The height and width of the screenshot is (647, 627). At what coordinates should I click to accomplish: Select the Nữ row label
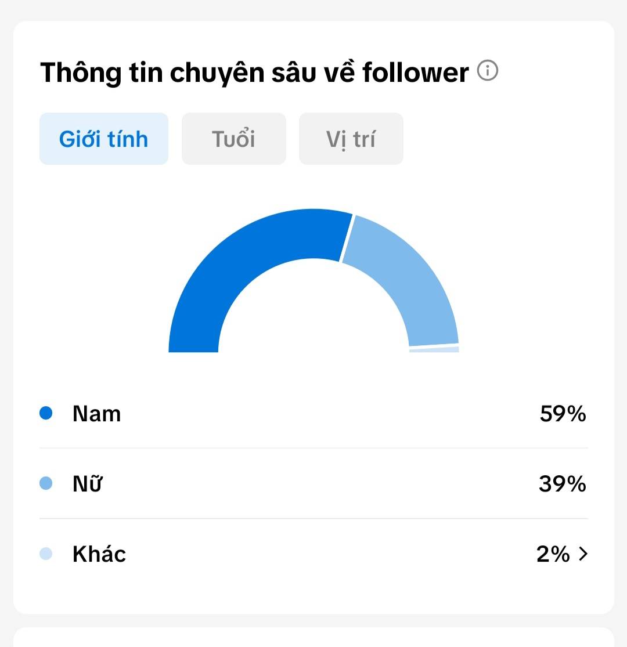click(x=88, y=483)
